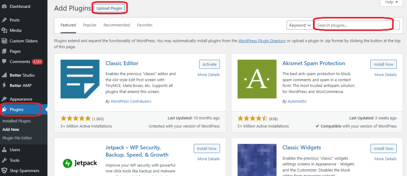Click the Comments speech bubble icon

pyautogui.click(x=4, y=62)
